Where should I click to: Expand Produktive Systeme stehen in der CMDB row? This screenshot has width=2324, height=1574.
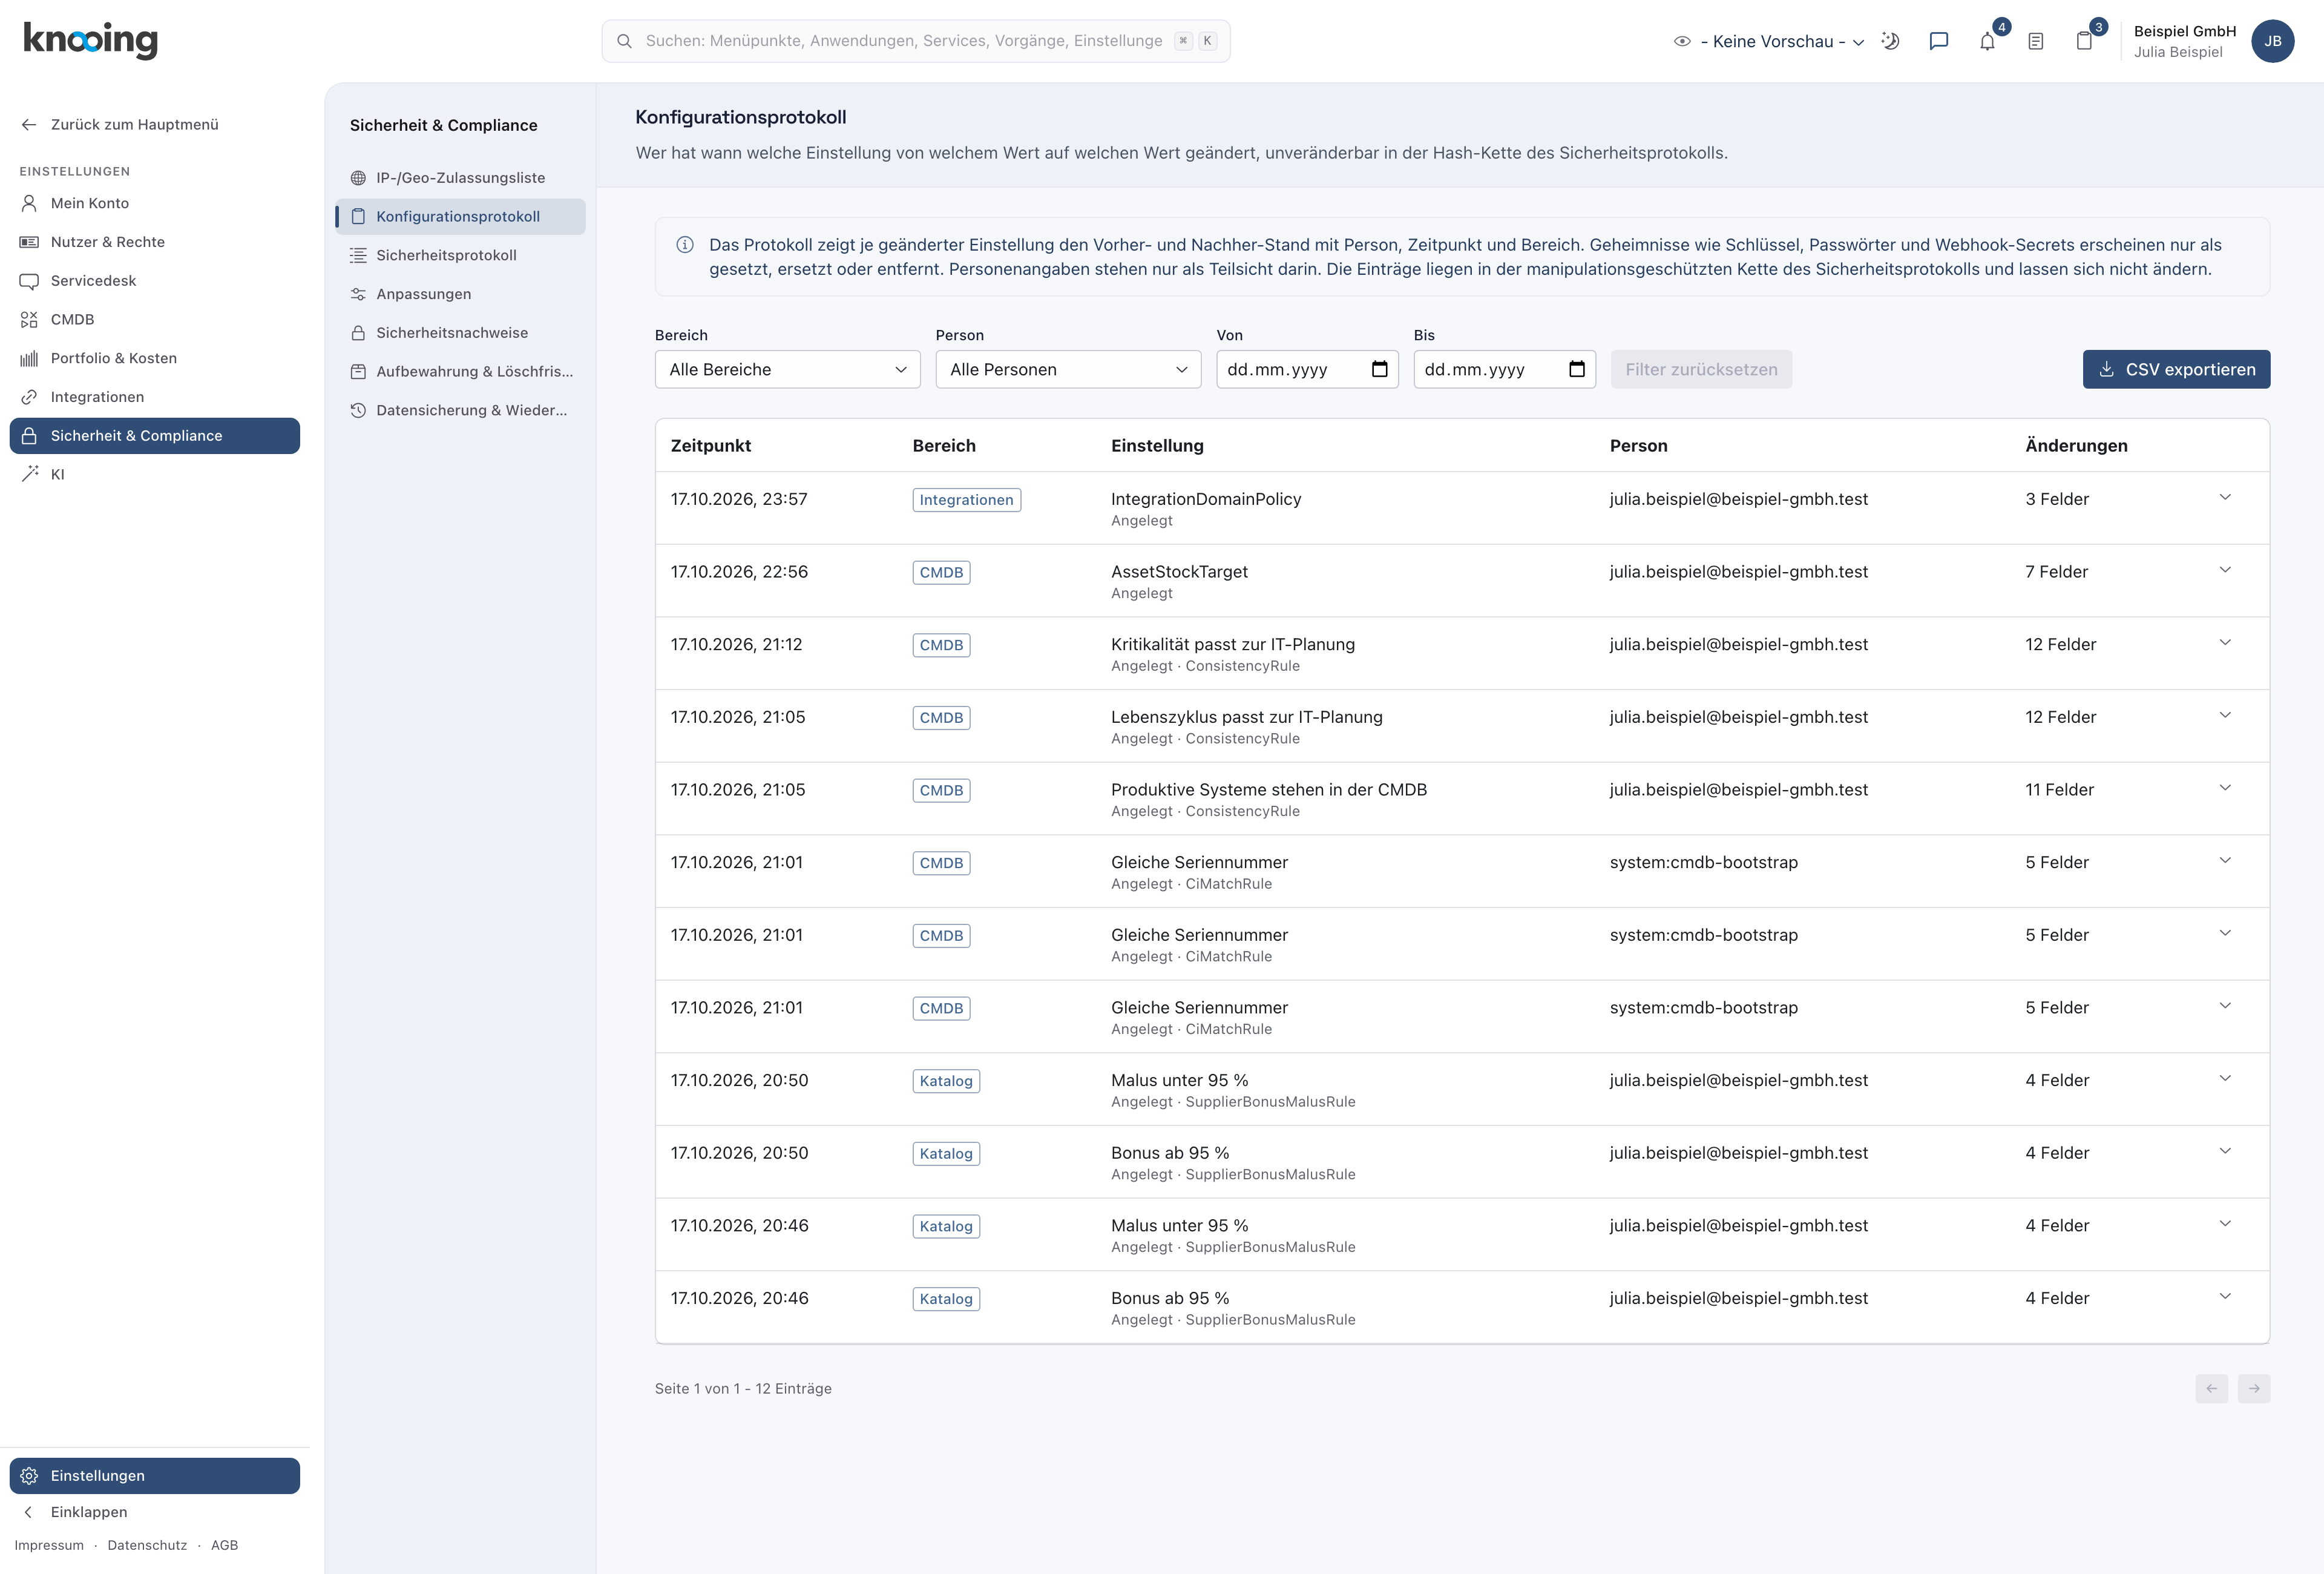click(2224, 788)
